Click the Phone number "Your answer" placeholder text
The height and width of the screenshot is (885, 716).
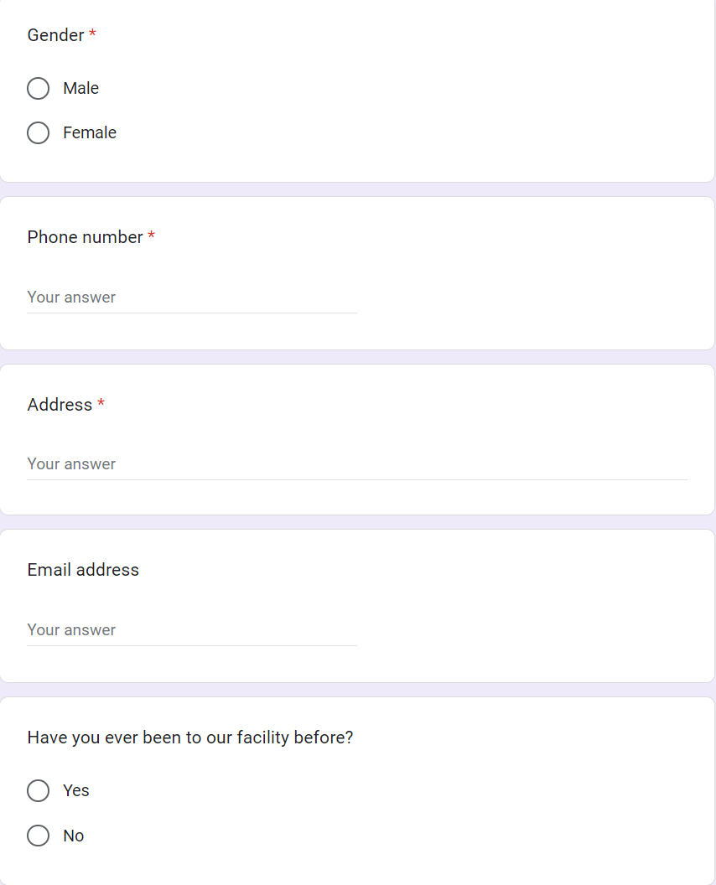pyautogui.click(x=71, y=298)
